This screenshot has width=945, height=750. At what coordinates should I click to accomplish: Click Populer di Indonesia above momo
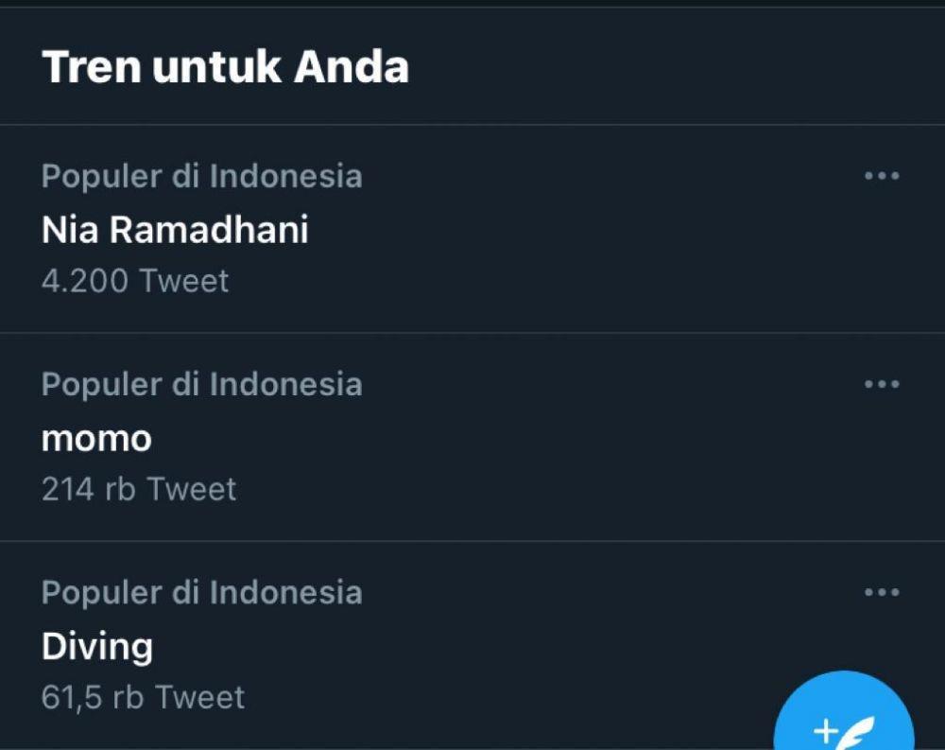tap(202, 385)
